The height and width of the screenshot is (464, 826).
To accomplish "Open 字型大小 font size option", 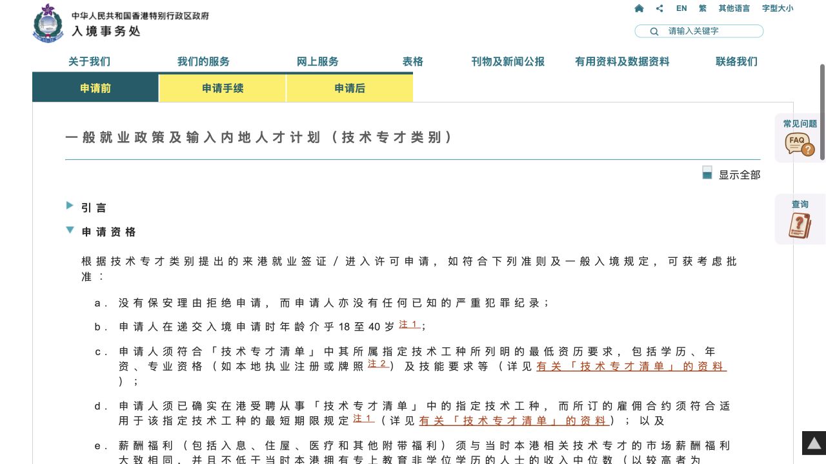I will pyautogui.click(x=778, y=8).
